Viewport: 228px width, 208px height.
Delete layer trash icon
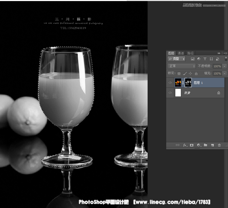click(x=219, y=145)
